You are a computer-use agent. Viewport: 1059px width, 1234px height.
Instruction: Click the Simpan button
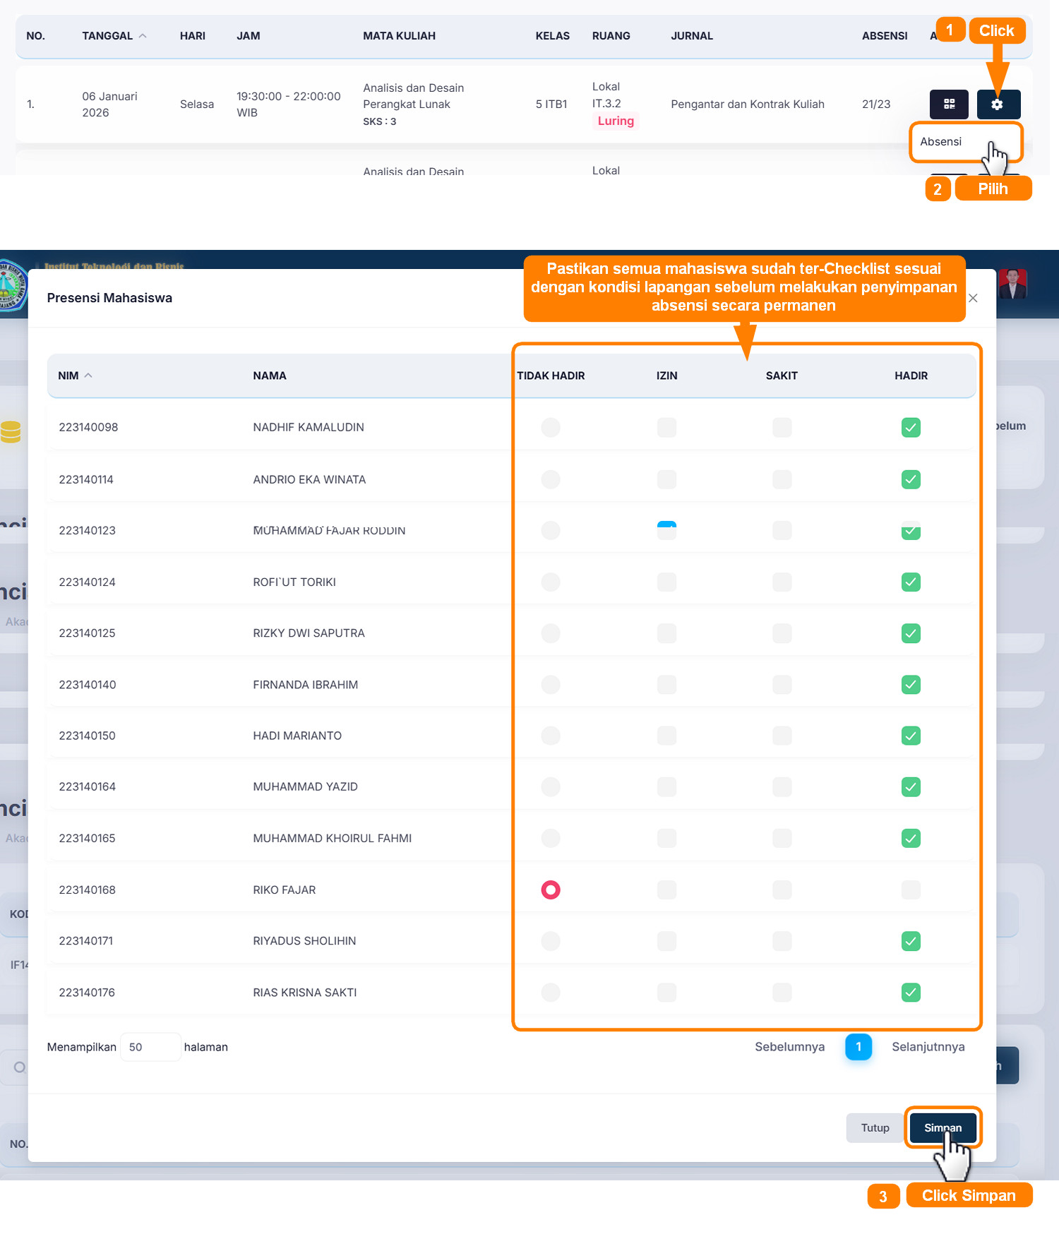(x=943, y=1128)
